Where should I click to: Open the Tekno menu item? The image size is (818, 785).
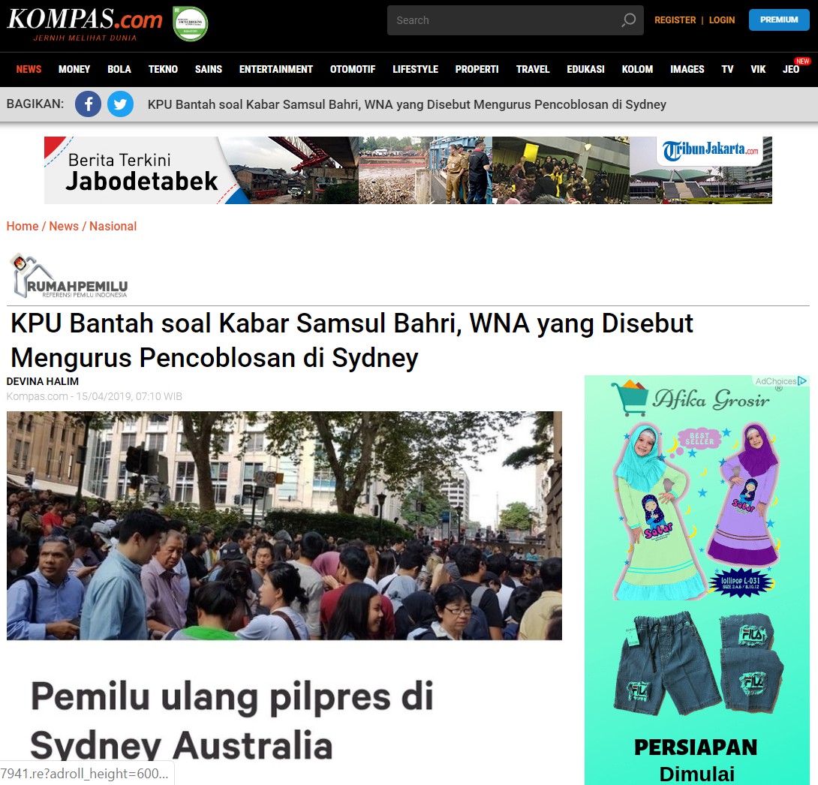(163, 69)
